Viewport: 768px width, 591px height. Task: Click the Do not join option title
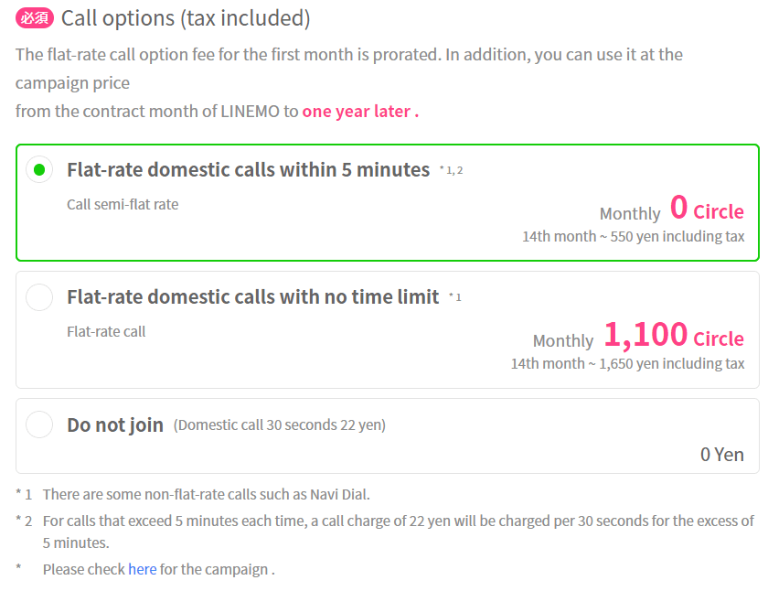117,423
